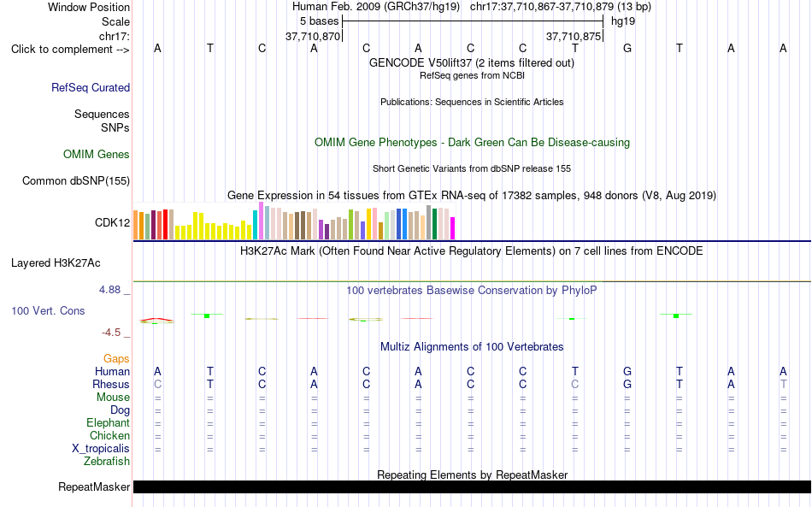Click the hg19 label beside the scale bar

tap(623, 21)
